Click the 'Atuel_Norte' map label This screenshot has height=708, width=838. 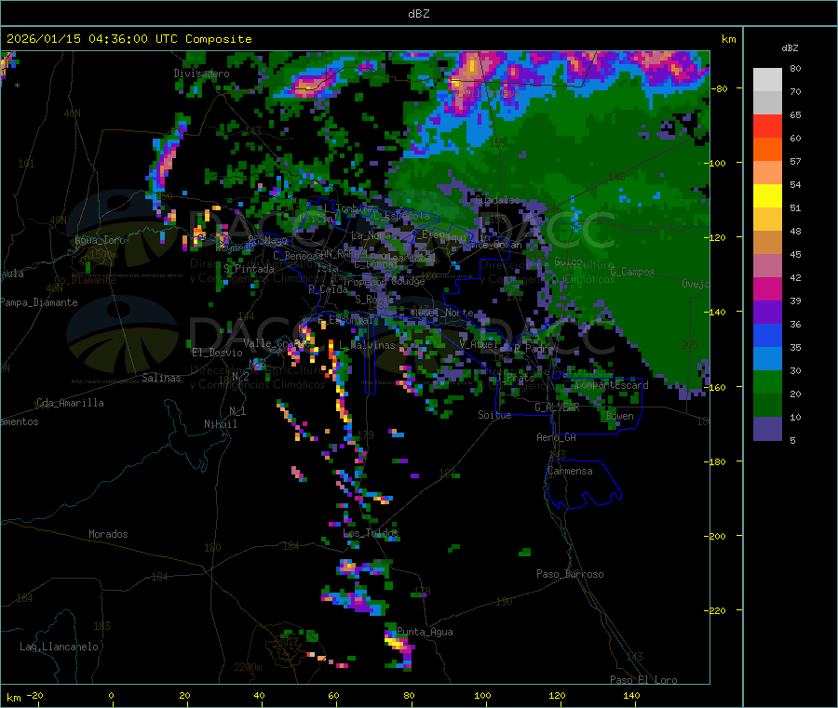442,313
